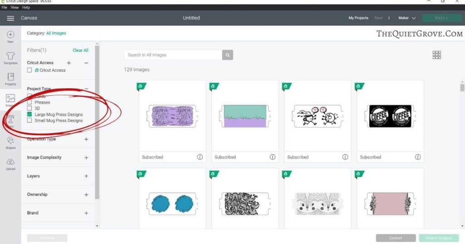Open the Projects panel
465x244 pixels.
click(10, 79)
